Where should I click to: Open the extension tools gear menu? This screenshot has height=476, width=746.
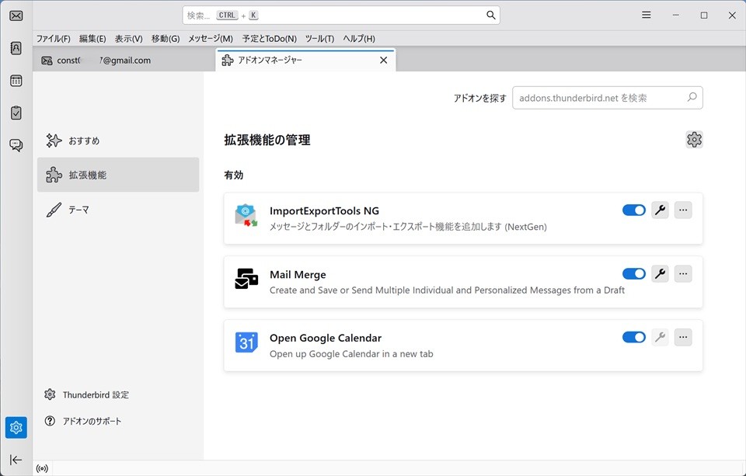tap(694, 140)
